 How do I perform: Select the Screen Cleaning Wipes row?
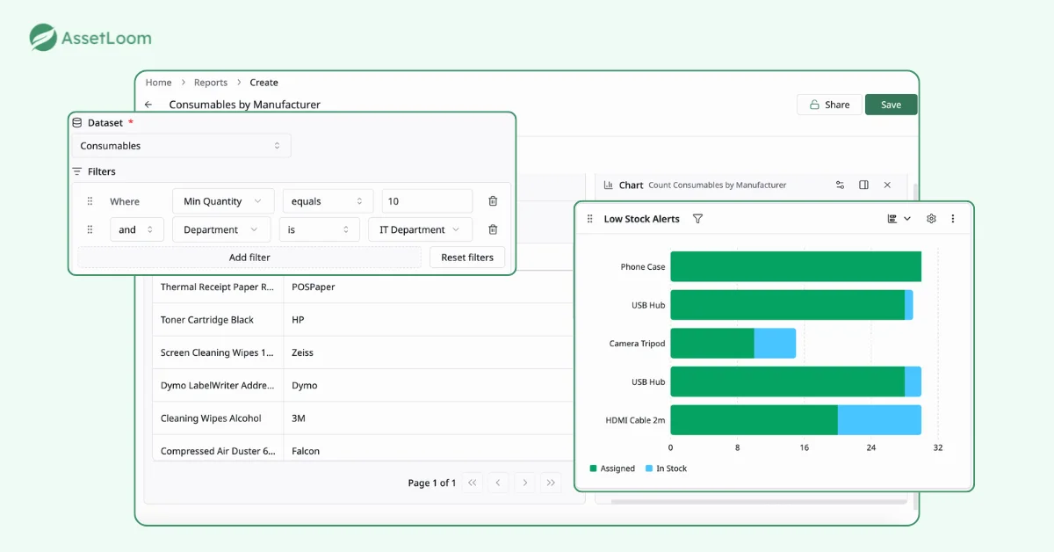point(363,352)
